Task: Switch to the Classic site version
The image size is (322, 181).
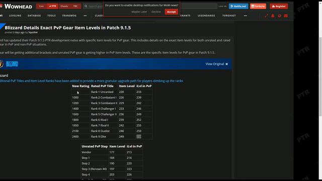Action: click(x=64, y=6)
